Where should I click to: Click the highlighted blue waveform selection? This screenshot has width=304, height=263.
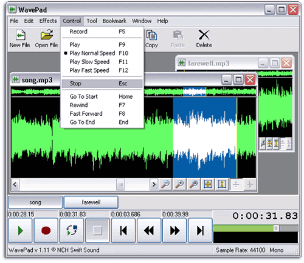[x=205, y=138]
